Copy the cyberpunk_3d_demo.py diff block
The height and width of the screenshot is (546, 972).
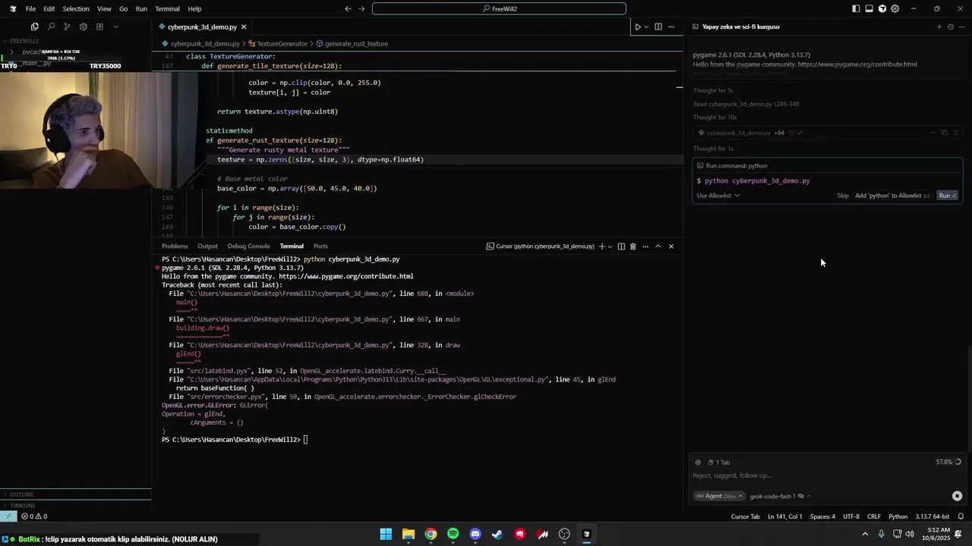tap(945, 133)
